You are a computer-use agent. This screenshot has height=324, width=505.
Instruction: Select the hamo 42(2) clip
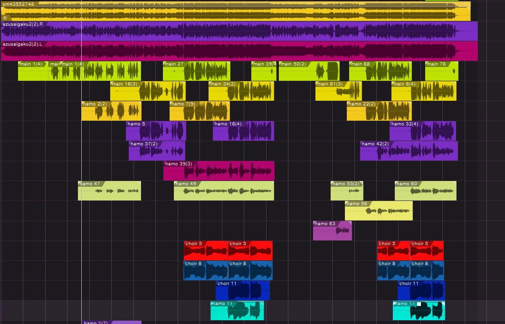[409, 151]
